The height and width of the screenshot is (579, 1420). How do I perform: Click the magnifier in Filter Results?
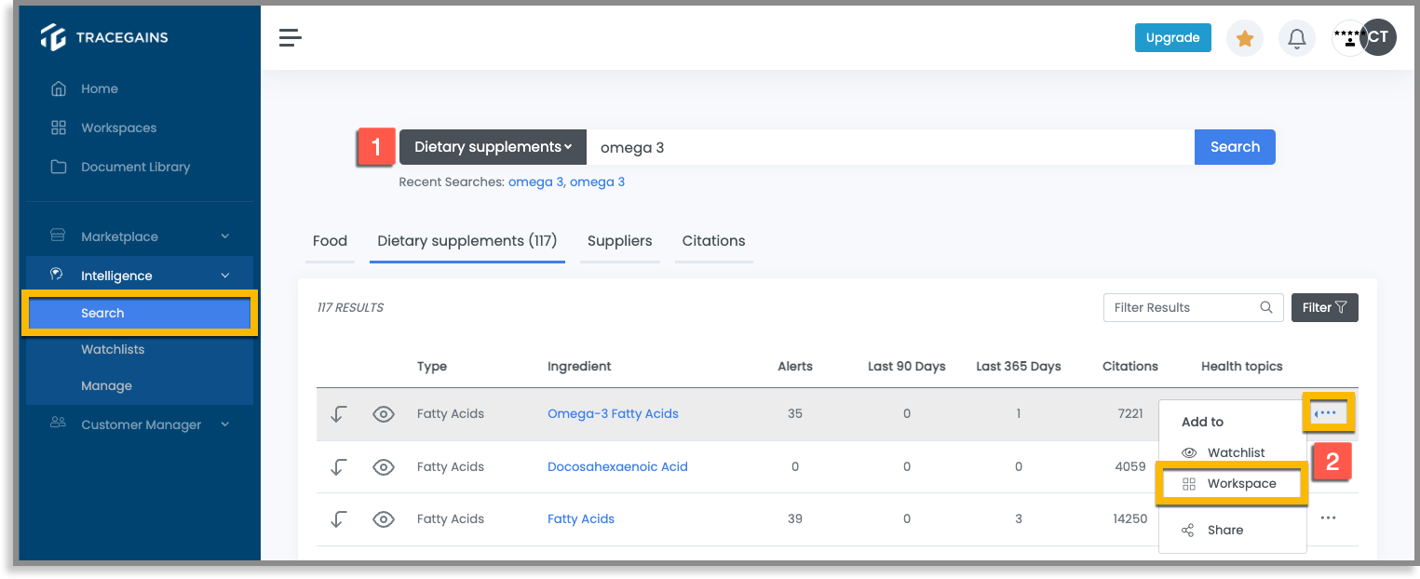pos(1266,307)
